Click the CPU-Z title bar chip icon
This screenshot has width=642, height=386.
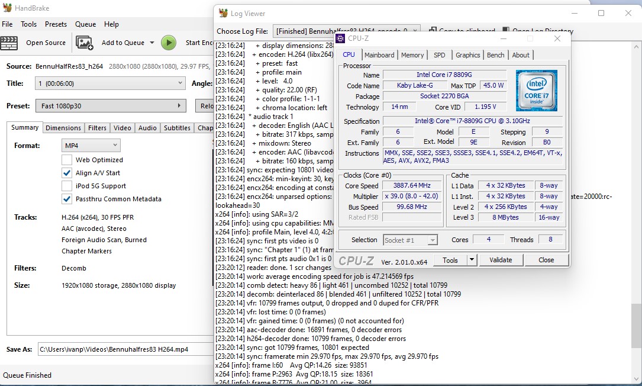[340, 38]
